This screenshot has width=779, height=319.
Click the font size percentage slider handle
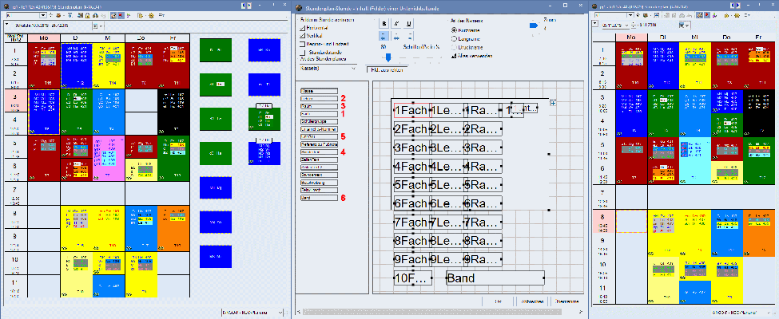(388, 57)
